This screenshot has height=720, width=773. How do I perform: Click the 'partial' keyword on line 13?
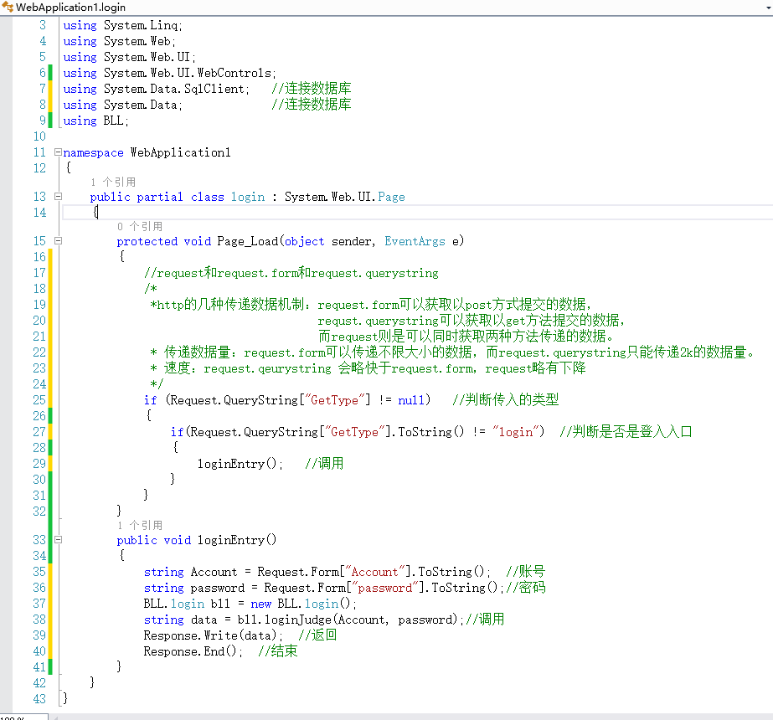click(x=160, y=197)
